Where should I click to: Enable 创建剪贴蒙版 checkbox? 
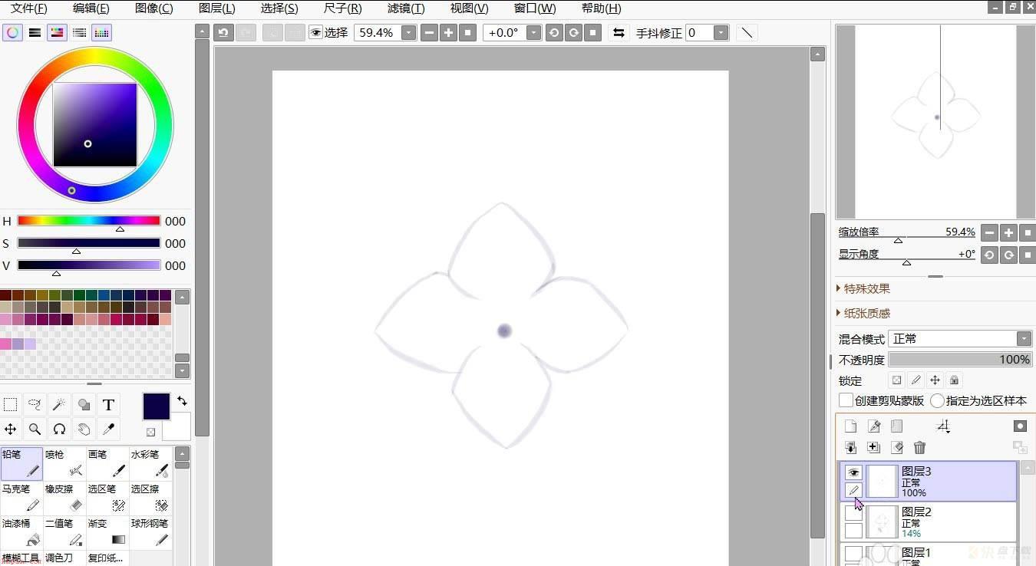point(846,400)
